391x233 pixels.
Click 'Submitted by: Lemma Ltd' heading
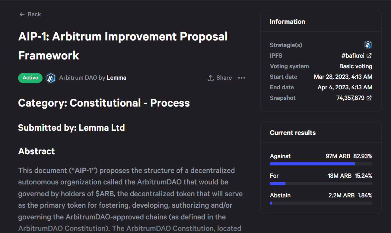coord(72,128)
